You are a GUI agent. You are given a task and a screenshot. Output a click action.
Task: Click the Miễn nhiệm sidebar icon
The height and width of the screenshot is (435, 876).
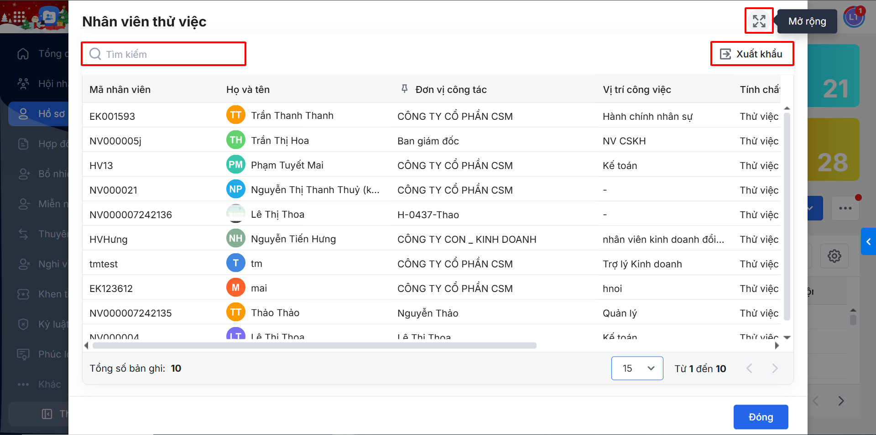point(23,204)
